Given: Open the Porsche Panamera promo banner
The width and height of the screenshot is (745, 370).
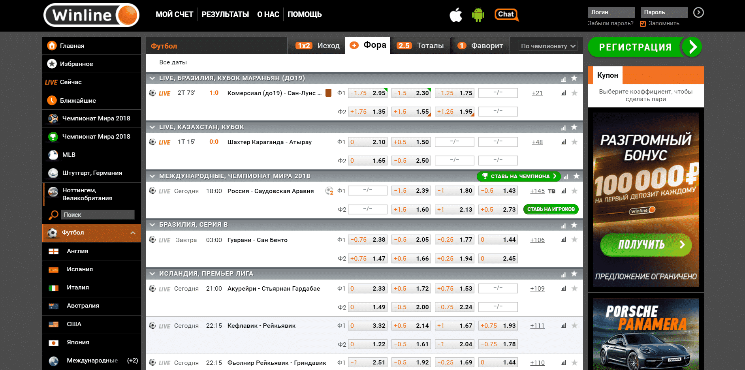Looking at the screenshot, I should pos(646,334).
